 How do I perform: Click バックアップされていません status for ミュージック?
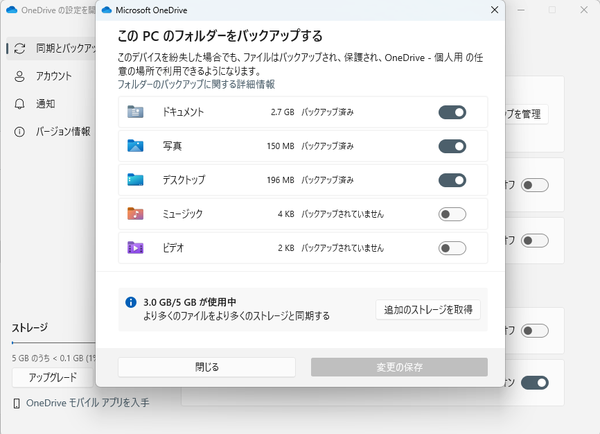click(x=342, y=214)
